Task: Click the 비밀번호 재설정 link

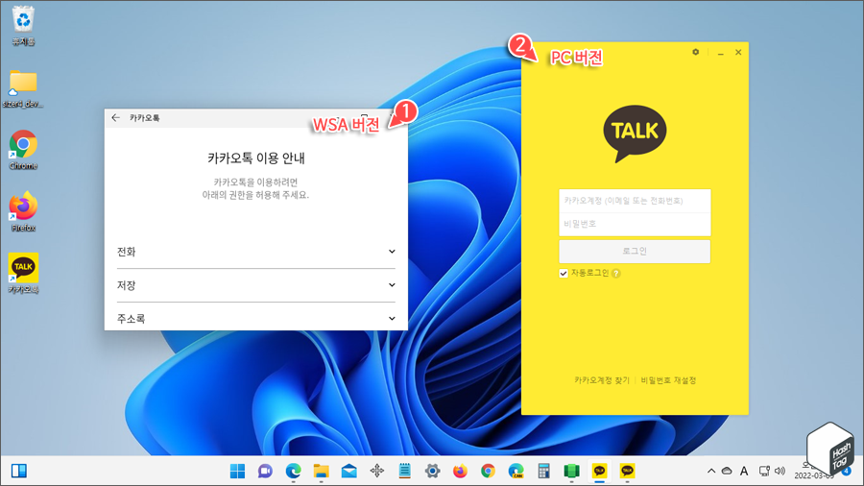Action: pyautogui.click(x=668, y=380)
